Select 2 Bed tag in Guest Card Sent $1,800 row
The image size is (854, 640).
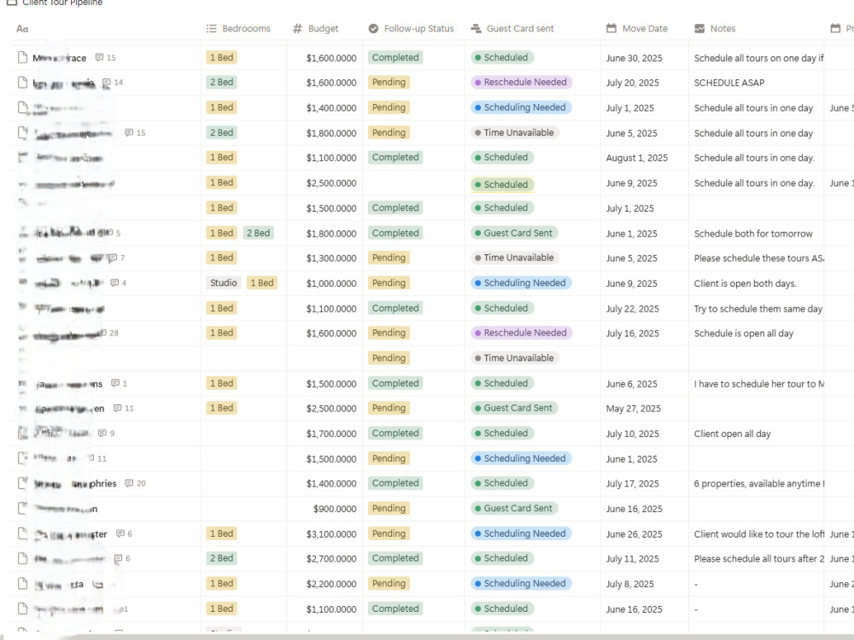click(258, 233)
